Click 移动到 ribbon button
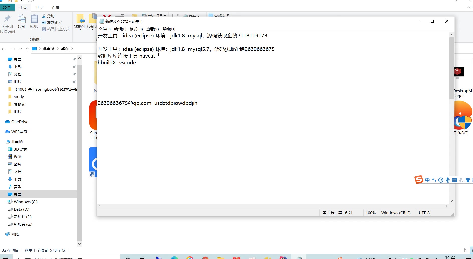This screenshot has width=473, height=259. coord(80,21)
